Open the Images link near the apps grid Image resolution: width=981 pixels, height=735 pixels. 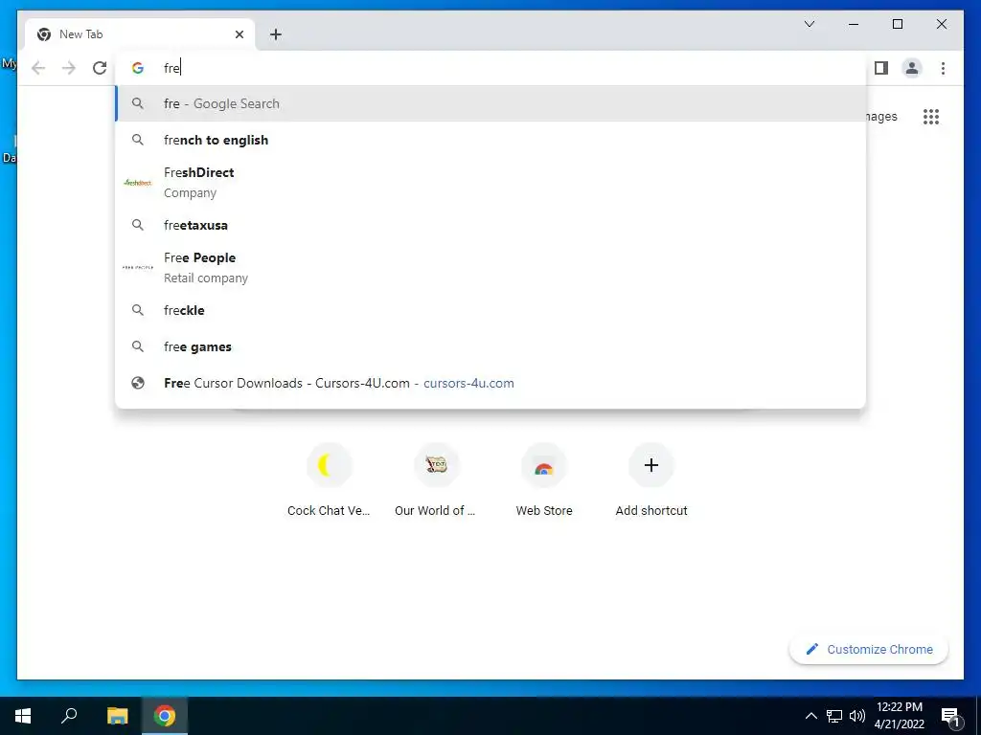click(881, 117)
